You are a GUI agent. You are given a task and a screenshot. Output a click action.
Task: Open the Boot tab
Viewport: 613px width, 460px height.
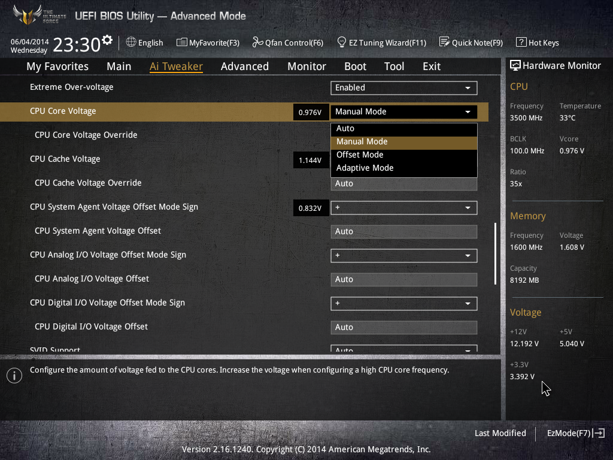tap(356, 66)
